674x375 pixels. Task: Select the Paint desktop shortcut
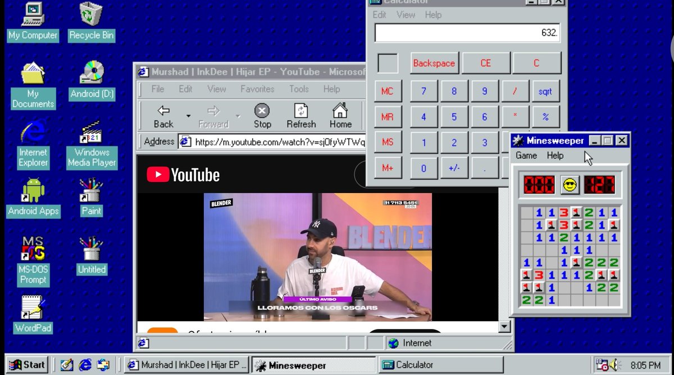point(91,198)
